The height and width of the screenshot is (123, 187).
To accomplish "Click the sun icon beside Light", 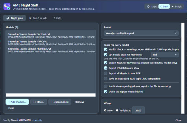I will pos(148,6).
